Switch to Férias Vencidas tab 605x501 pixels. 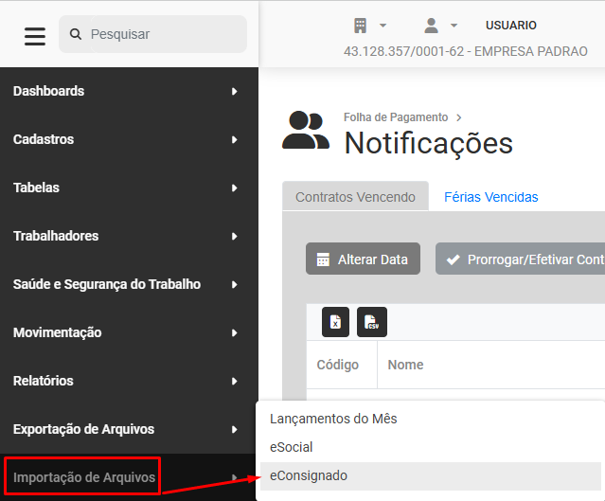pyautogui.click(x=490, y=197)
